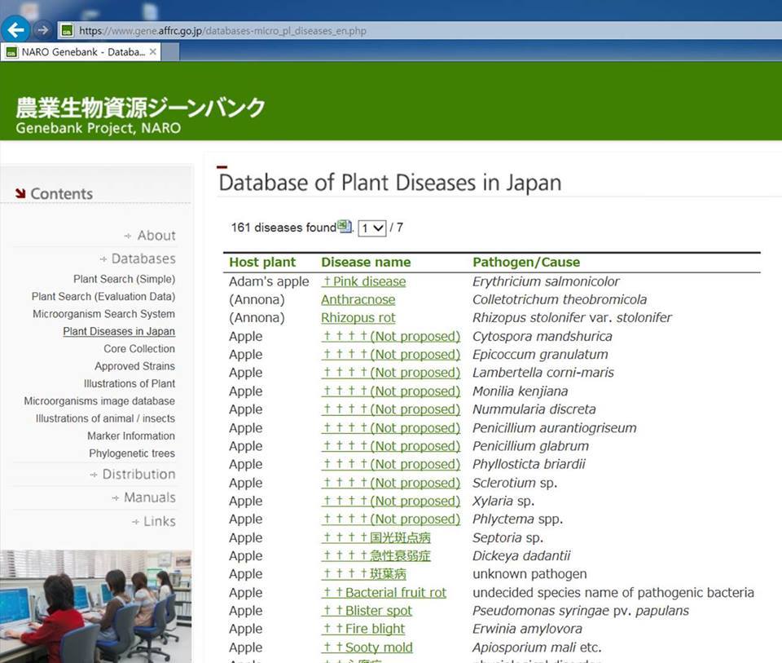This screenshot has height=663, width=782.
Task: Click the Disease name column header
Action: pos(366,262)
